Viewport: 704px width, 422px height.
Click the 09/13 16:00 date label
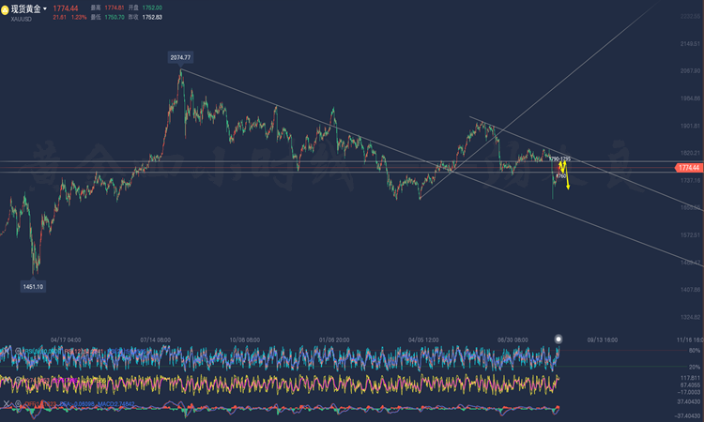click(602, 339)
